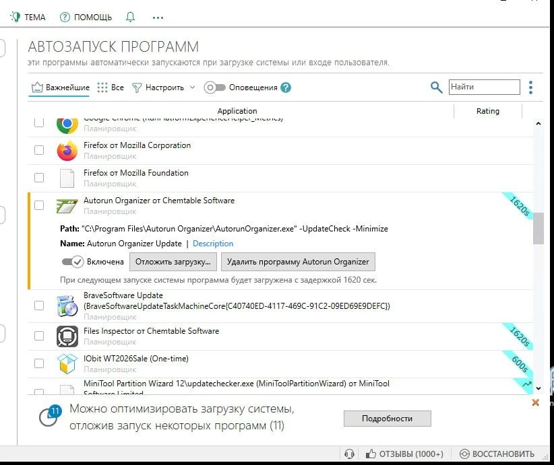Open the Description link
554x465 pixels.
213,244
